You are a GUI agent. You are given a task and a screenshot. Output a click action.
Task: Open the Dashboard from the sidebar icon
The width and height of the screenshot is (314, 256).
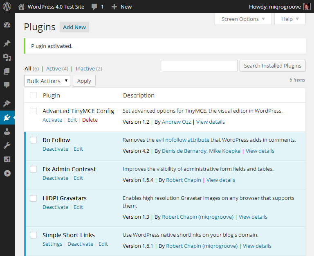pos(7,25)
